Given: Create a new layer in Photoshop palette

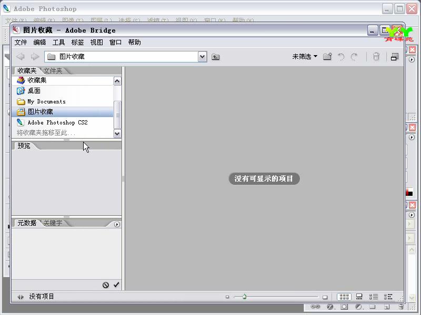Looking at the screenshot, I should (x=387, y=307).
